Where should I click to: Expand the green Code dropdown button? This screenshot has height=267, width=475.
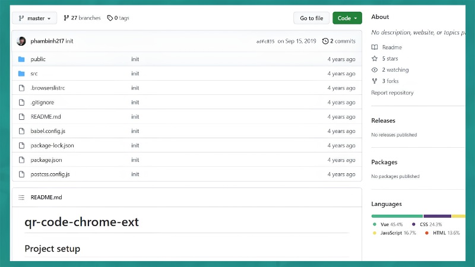[347, 18]
